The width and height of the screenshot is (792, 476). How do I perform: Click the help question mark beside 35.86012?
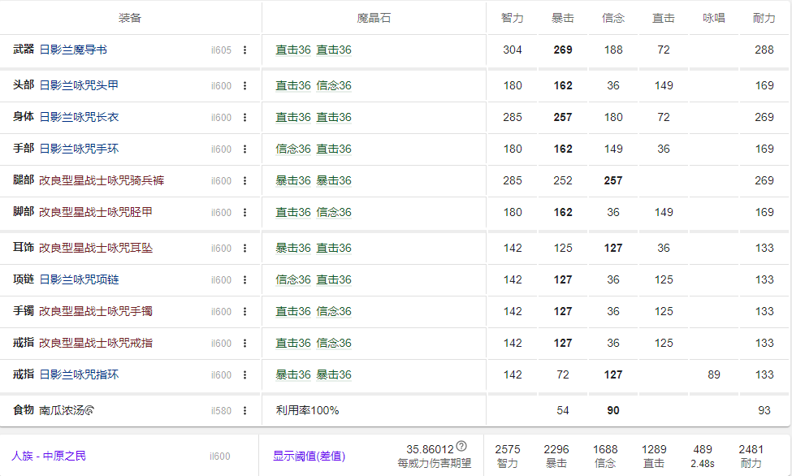pos(461,446)
